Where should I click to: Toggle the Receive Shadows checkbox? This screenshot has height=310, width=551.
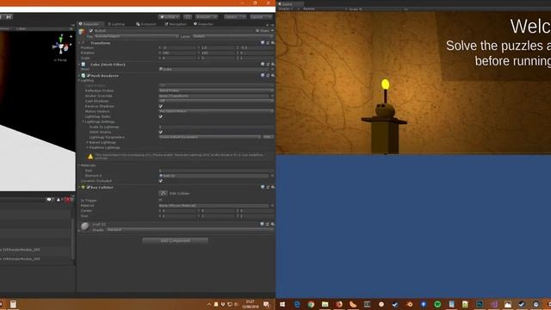coord(161,106)
